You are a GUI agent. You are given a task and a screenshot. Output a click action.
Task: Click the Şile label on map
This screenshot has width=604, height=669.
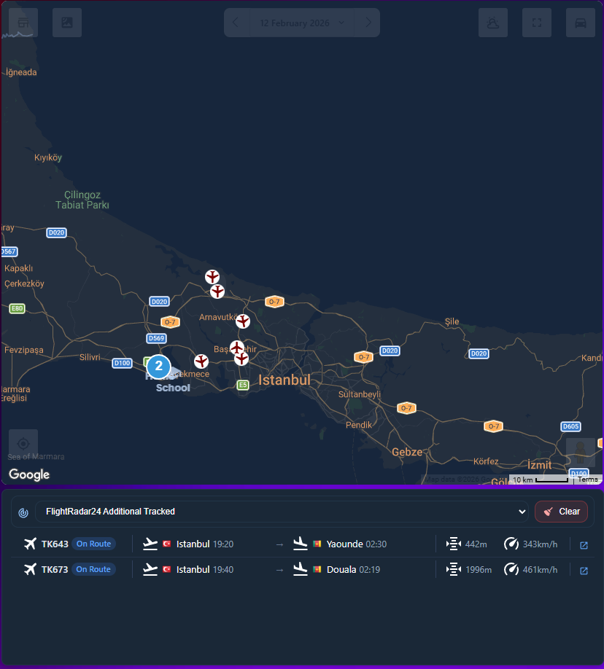[452, 321]
